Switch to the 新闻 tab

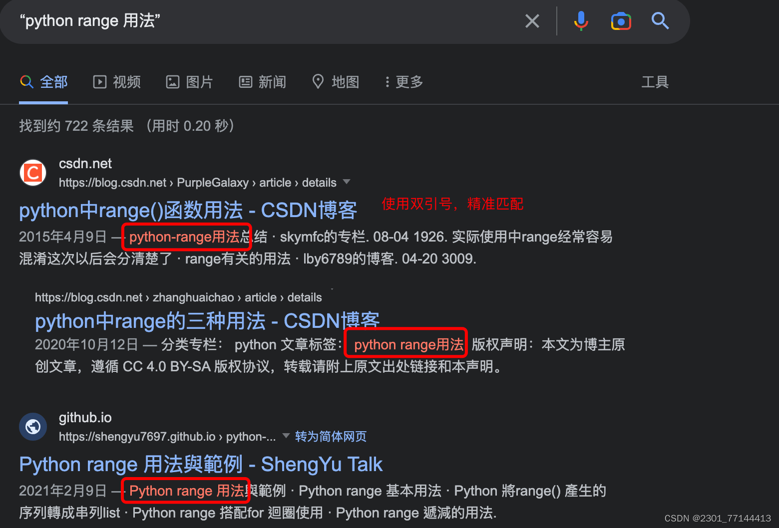pos(263,82)
